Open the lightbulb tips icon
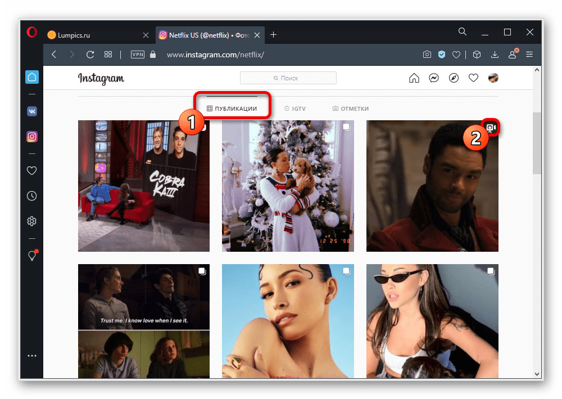Screen dimensions: 562x399 click(x=33, y=255)
